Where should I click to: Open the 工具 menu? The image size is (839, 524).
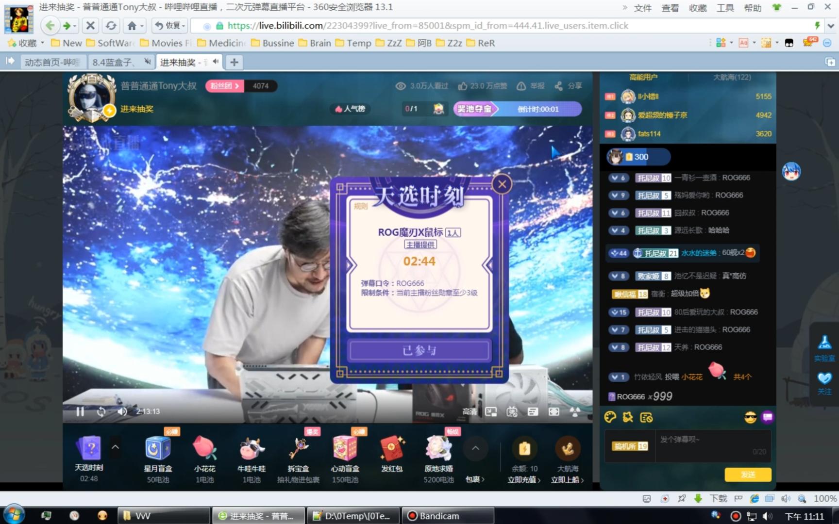pos(725,8)
